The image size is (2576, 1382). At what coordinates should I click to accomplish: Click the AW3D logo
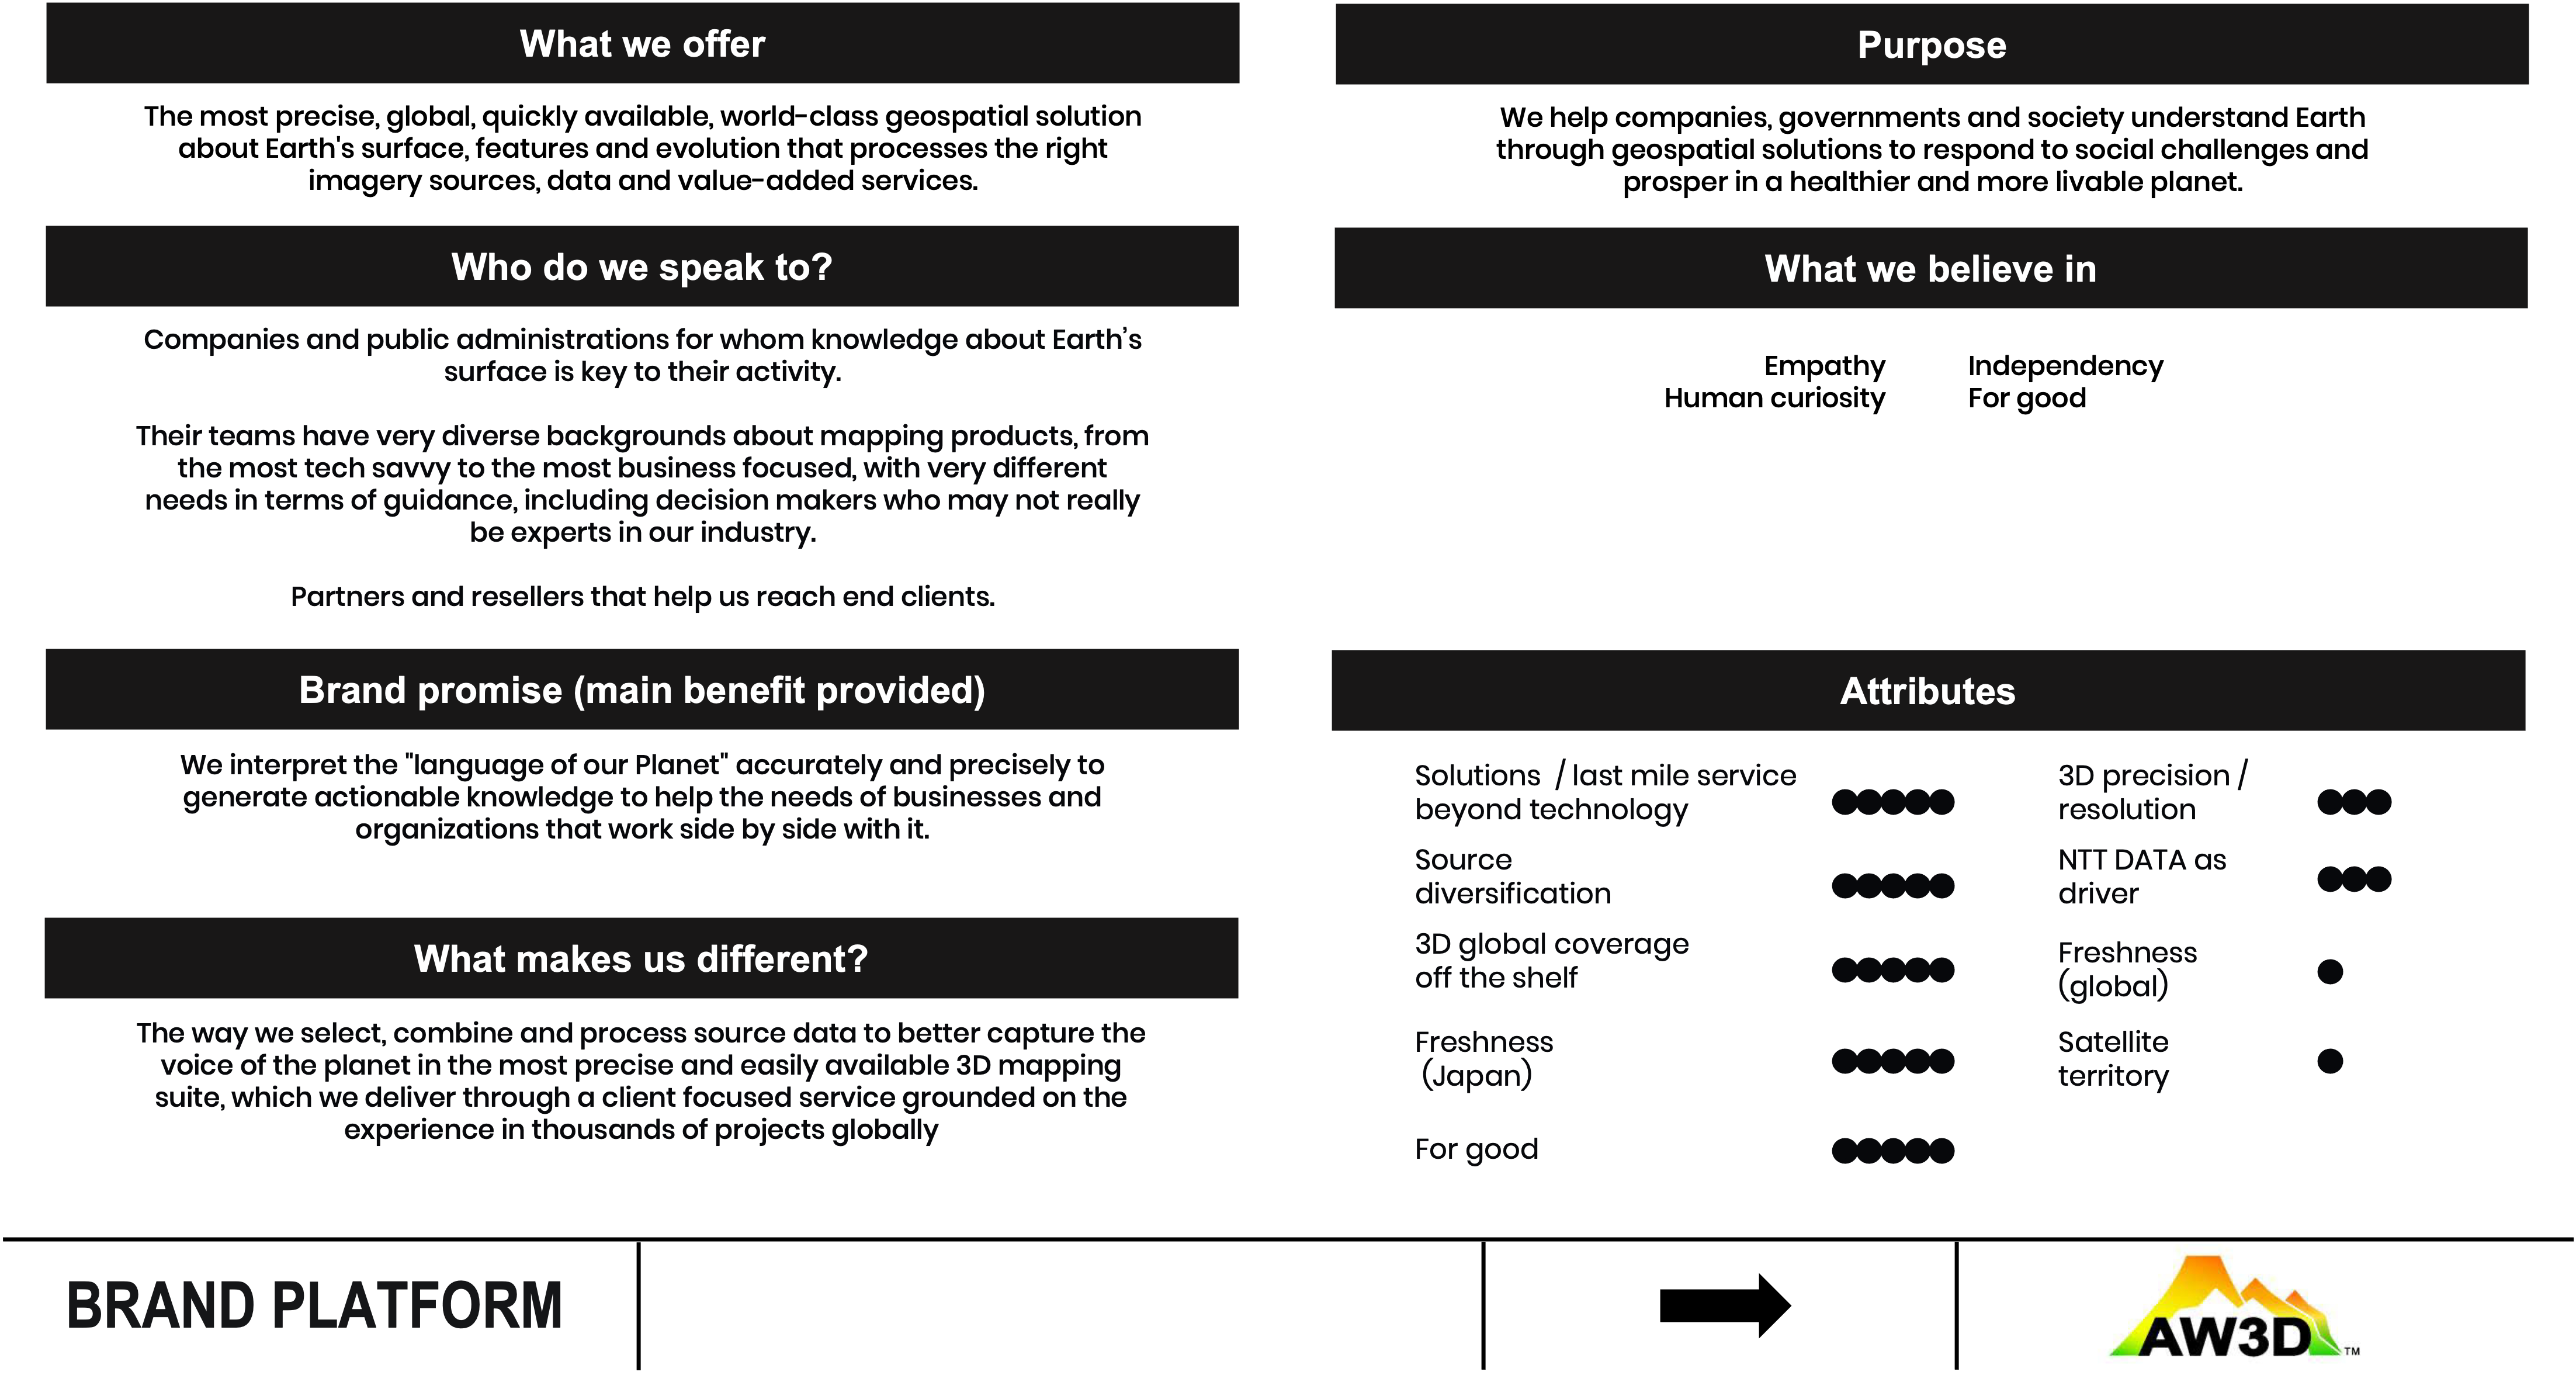[x=2233, y=1304]
